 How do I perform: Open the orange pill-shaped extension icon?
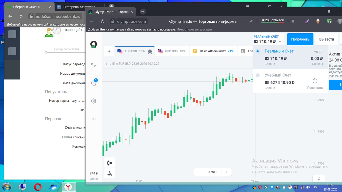point(318,22)
